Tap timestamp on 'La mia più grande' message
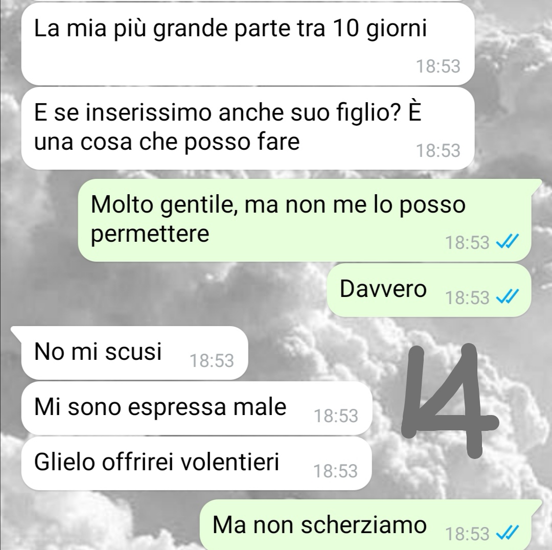Screen dimensions: 552x550 [438, 66]
